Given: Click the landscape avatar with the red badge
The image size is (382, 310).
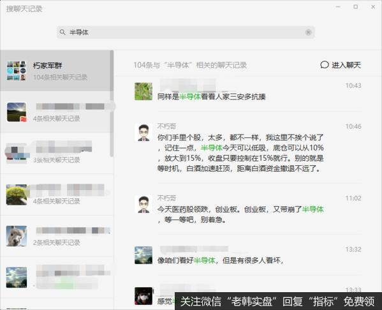Looking at the screenshot, I should pos(17,112).
